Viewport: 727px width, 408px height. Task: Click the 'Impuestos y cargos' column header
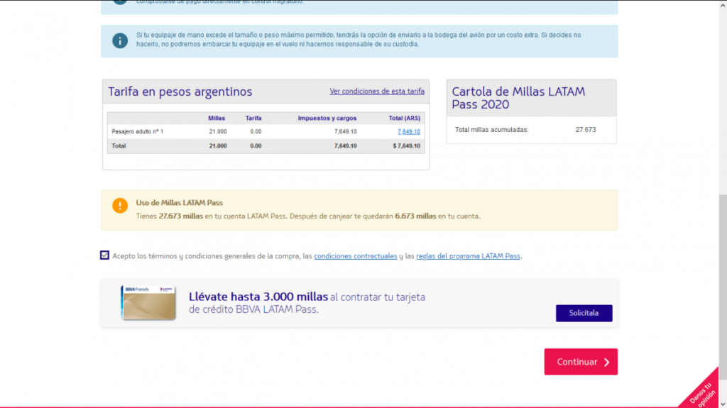point(327,118)
